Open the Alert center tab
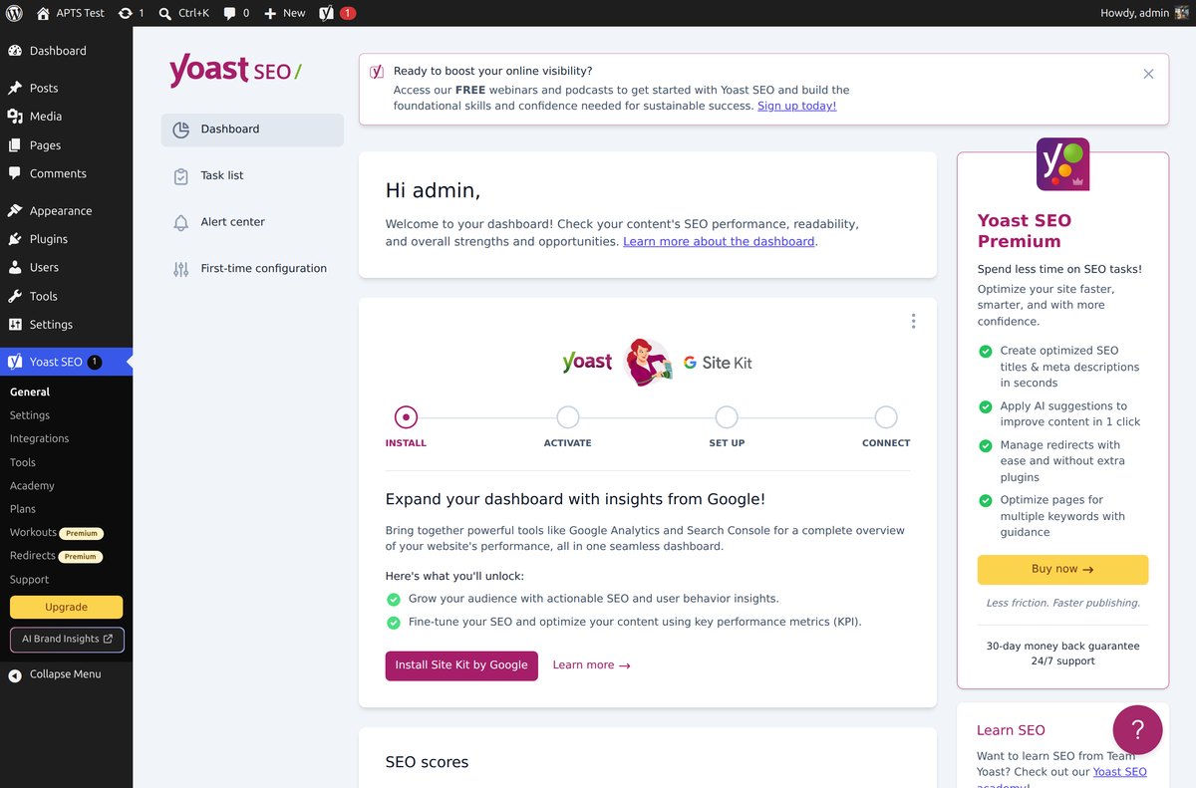1196x788 pixels. pos(252,222)
